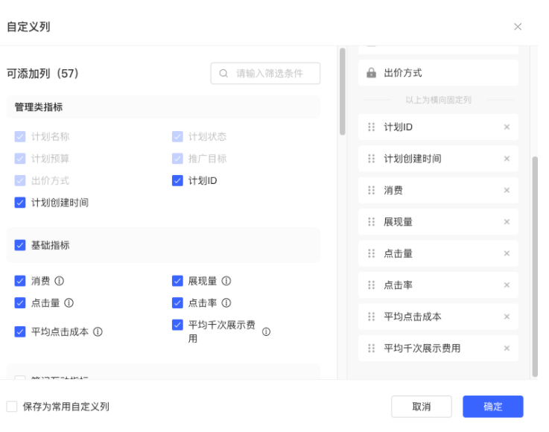Click the disabled 出价方式 checkbox
549x432 pixels.
click(20, 181)
